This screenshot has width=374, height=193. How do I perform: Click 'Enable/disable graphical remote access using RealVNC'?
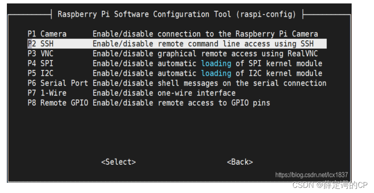pos(205,54)
